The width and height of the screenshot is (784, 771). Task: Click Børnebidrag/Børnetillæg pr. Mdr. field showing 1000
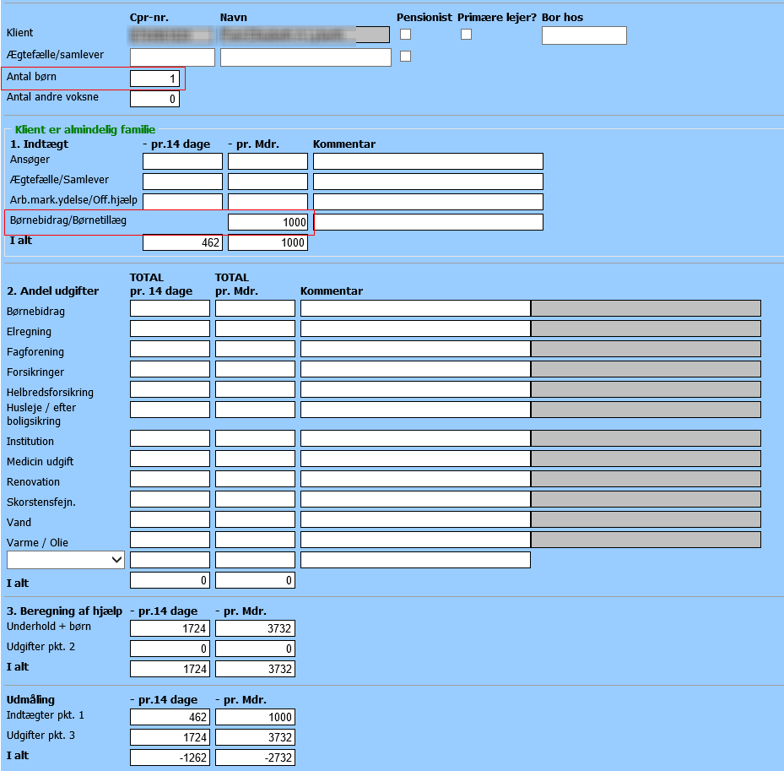tap(268, 222)
